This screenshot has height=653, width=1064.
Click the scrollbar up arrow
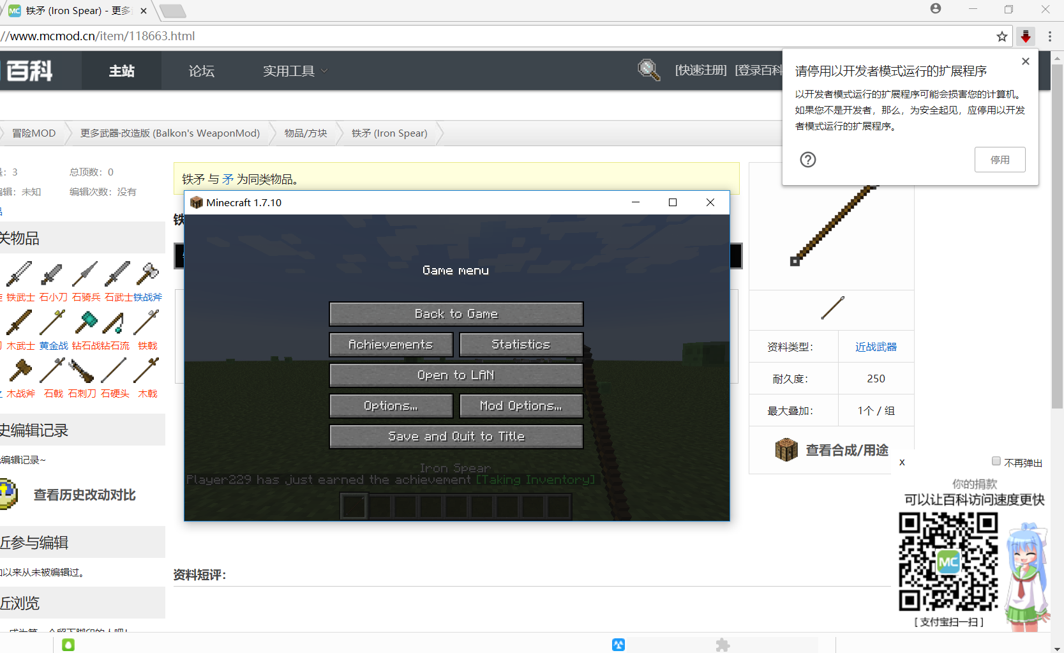click(1058, 57)
